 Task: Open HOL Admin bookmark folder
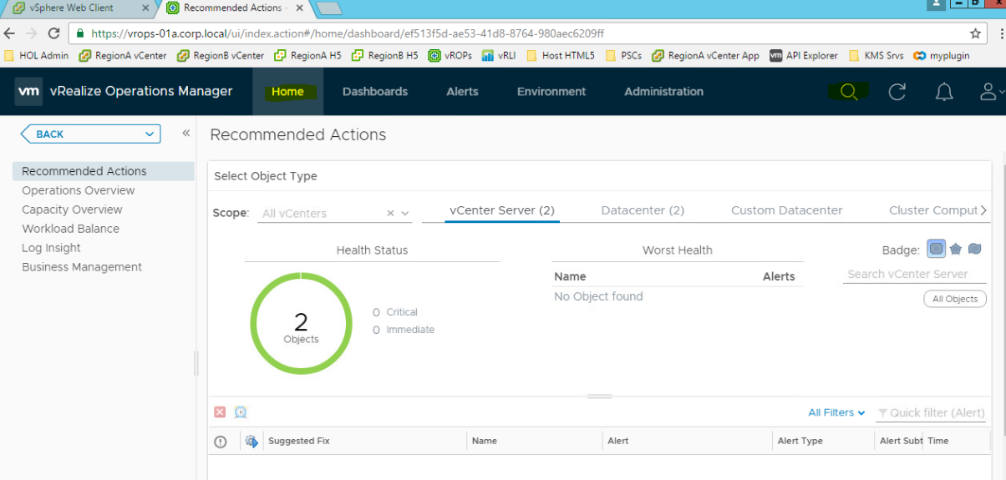click(37, 56)
